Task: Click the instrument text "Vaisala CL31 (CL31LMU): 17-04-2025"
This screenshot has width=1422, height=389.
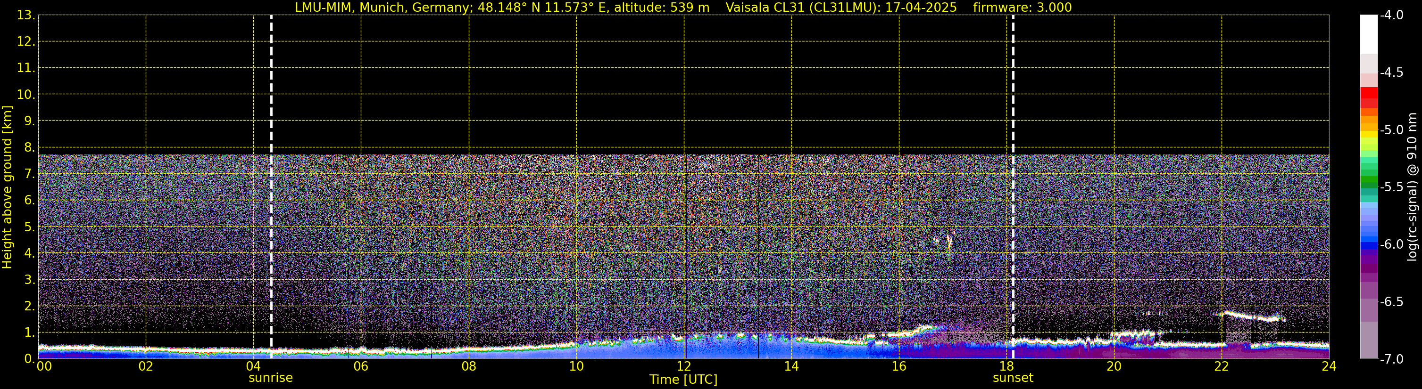Action: point(841,8)
